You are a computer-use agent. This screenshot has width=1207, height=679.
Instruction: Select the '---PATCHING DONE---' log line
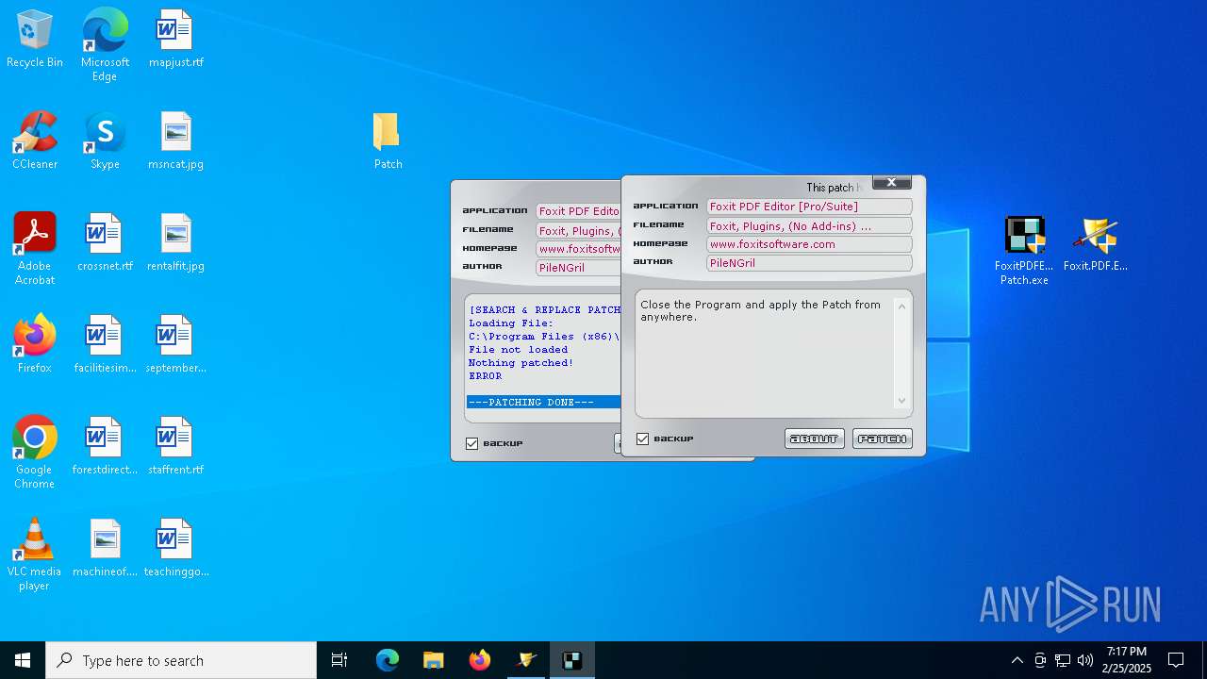pyautogui.click(x=543, y=402)
